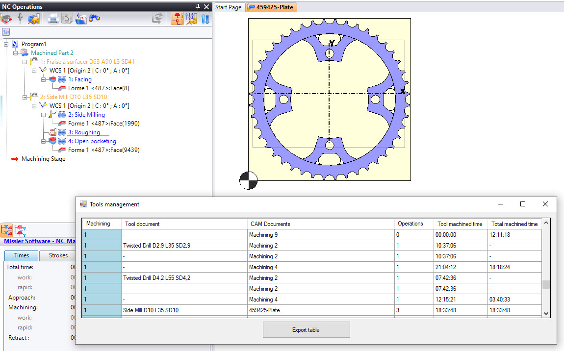The width and height of the screenshot is (564, 351).
Task: Open the Missler Software - NC link
Action: click(39, 241)
